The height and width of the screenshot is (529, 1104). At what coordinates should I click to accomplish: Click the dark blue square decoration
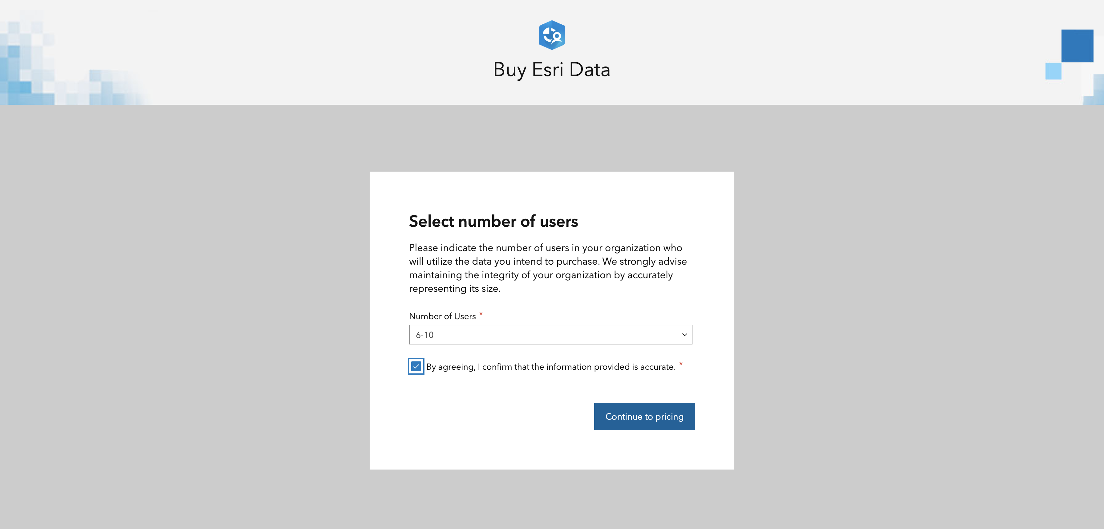[1077, 45]
